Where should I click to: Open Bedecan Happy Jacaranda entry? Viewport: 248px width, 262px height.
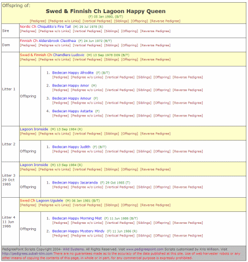[75, 182]
